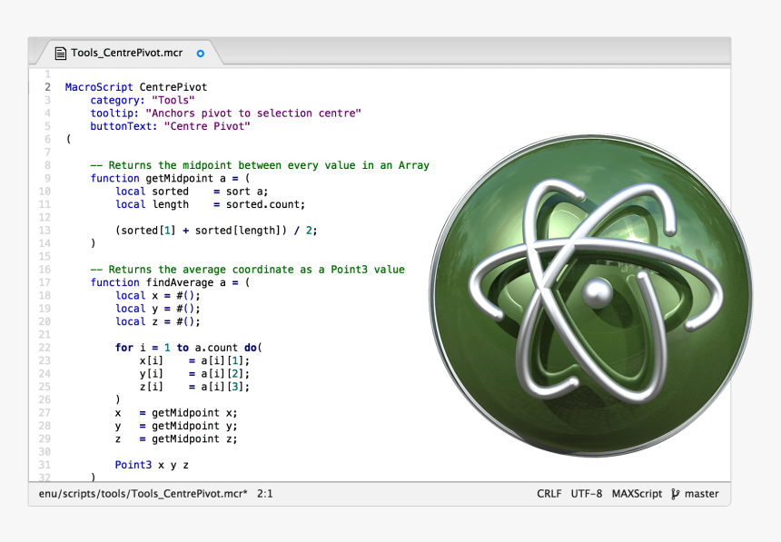The height and width of the screenshot is (542, 781).
Task: Click the 'local x = #();' line
Action: tap(158, 295)
